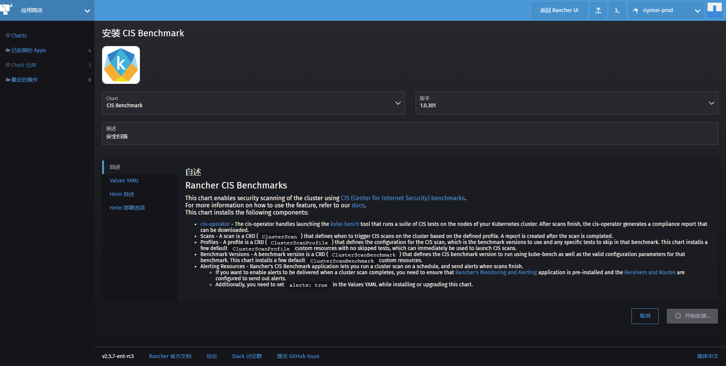Click the count 0 beside 最近的操作
The image size is (726, 366).
point(90,80)
